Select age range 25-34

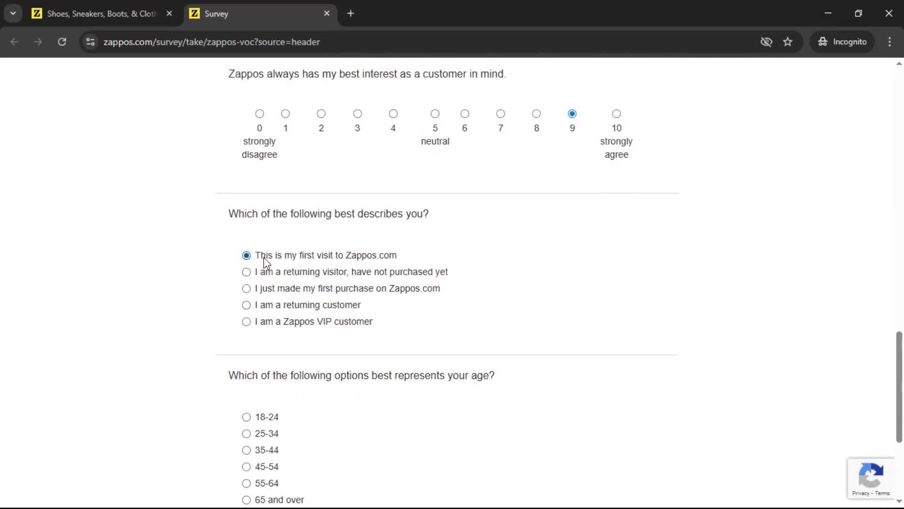pos(246,434)
